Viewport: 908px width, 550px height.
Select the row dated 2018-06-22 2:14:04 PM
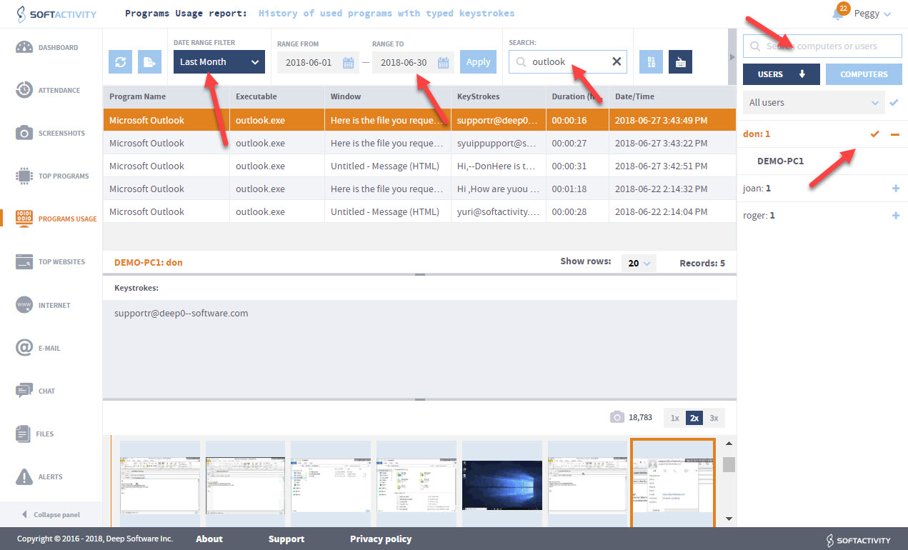419,212
